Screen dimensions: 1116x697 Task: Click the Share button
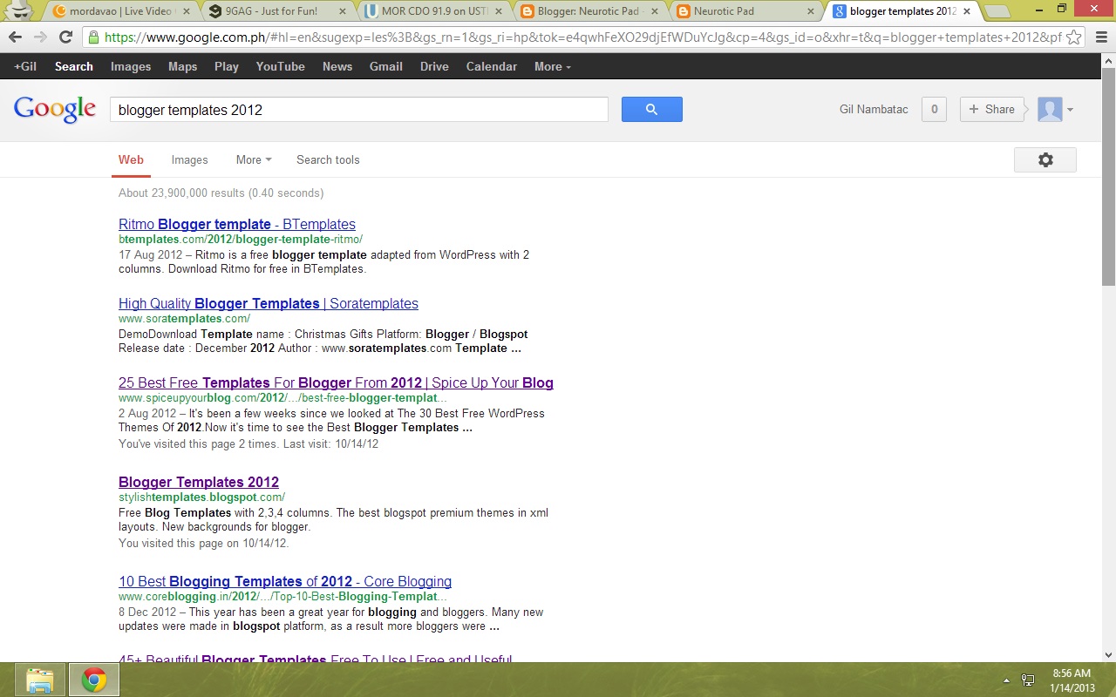click(992, 109)
